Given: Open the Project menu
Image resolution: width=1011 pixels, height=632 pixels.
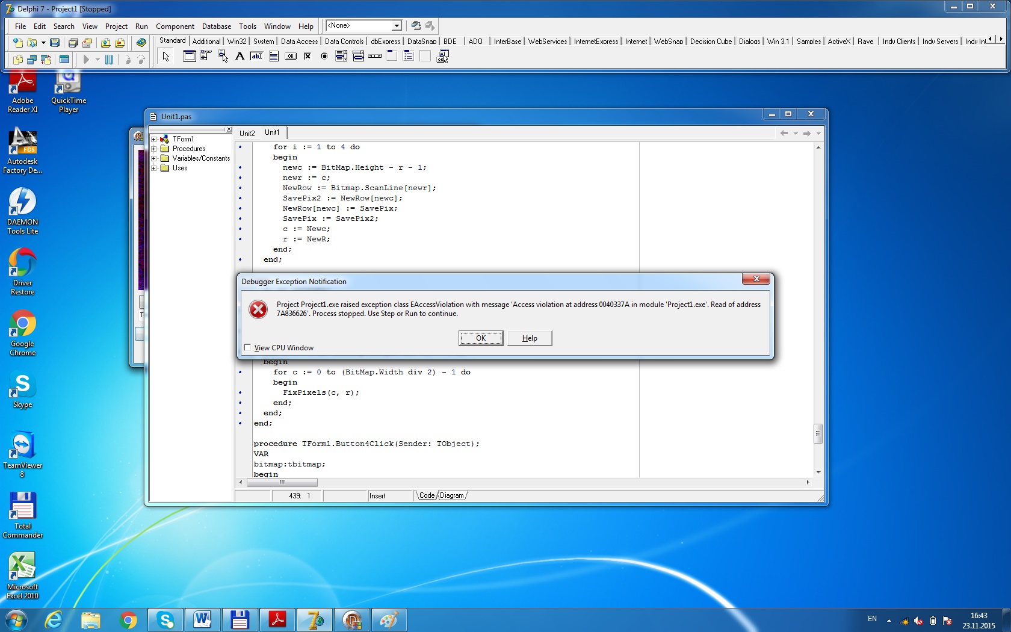Looking at the screenshot, I should click(116, 26).
